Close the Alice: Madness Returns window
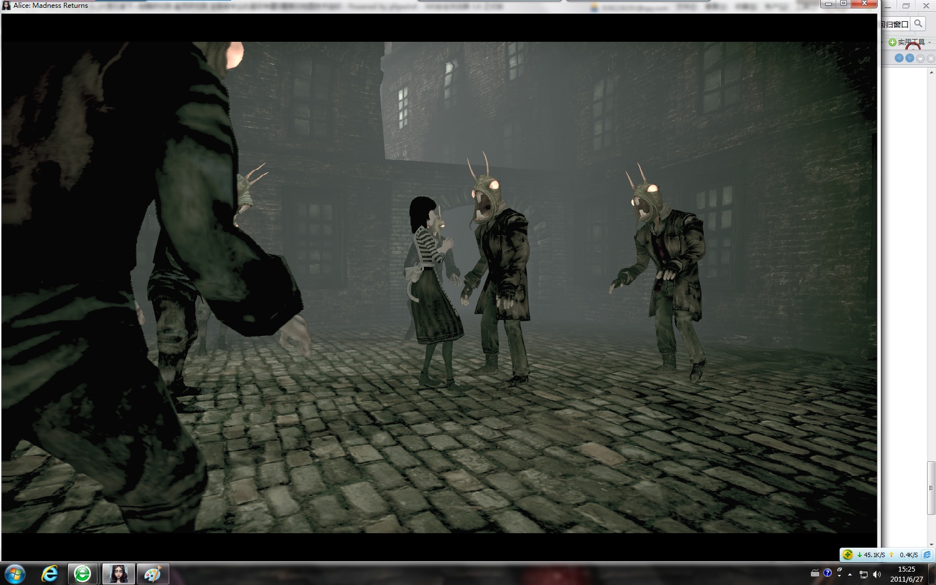This screenshot has width=936, height=585. [864, 3]
